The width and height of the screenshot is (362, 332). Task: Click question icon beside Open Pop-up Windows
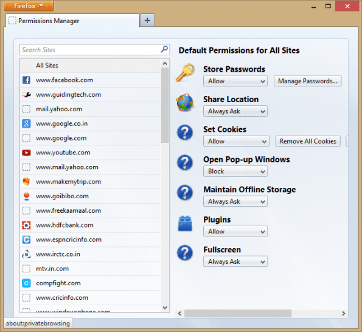185,162
